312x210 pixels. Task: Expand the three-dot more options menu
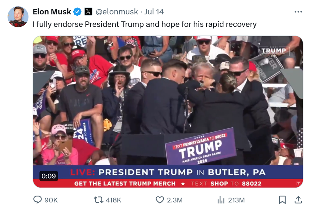coord(298,12)
